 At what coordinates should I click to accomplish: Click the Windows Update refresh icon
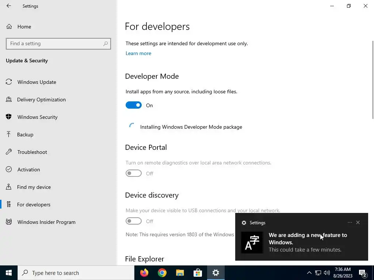(9, 82)
